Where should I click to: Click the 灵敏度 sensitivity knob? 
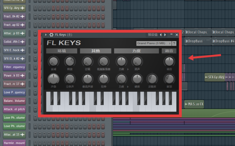152,79
